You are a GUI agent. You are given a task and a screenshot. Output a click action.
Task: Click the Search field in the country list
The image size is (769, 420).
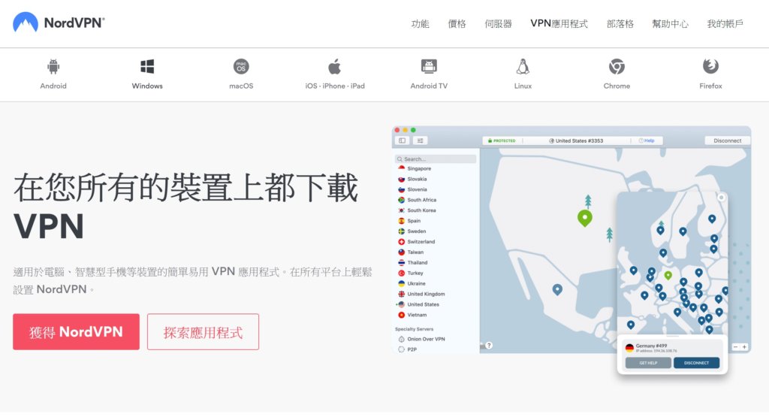[x=436, y=159]
